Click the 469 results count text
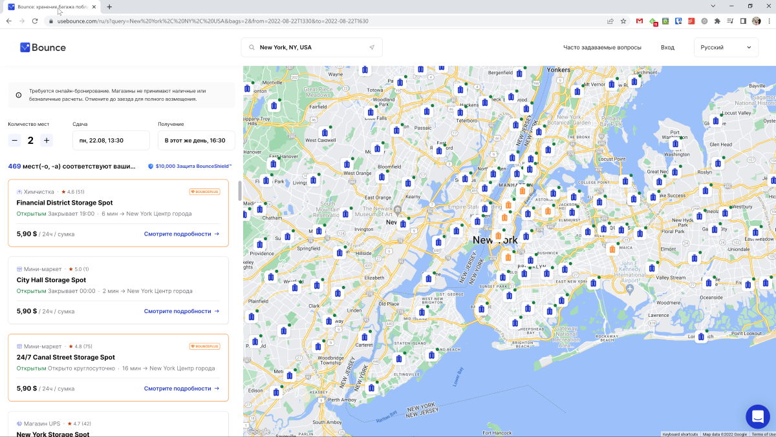This screenshot has width=776, height=437. 72,166
